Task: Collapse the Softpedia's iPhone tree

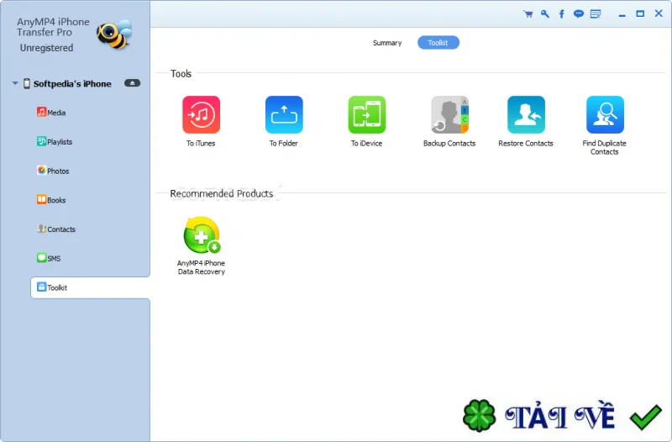Action: pos(15,83)
